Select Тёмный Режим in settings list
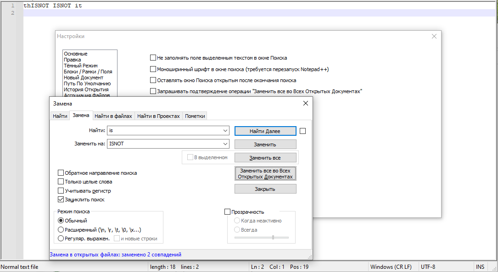 (x=80, y=66)
